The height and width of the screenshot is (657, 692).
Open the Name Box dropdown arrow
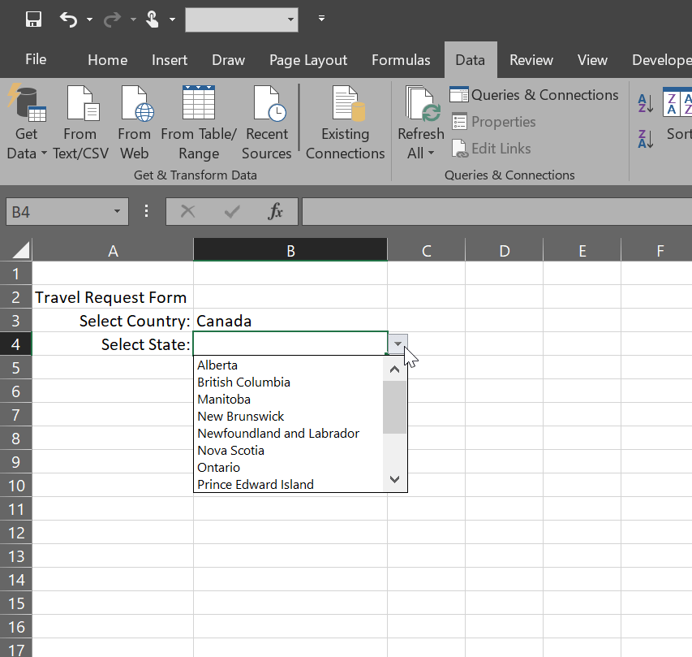pyautogui.click(x=117, y=212)
